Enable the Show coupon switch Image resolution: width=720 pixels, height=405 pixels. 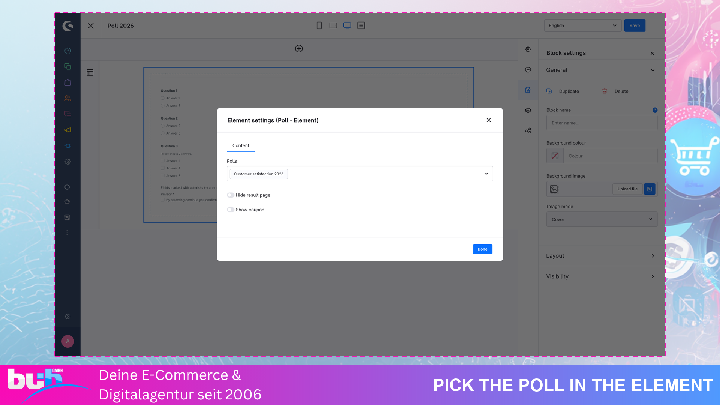[x=231, y=210]
